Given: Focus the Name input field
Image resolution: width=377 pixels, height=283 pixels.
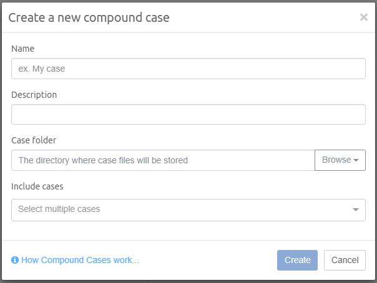Looking at the screenshot, I should click(x=188, y=69).
